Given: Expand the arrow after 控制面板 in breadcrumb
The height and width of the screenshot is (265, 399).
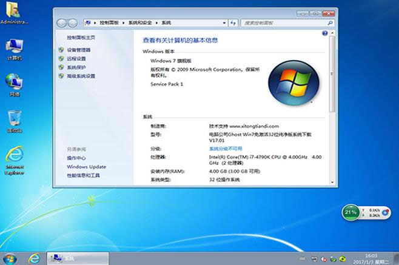Looking at the screenshot, I should [x=124, y=23].
